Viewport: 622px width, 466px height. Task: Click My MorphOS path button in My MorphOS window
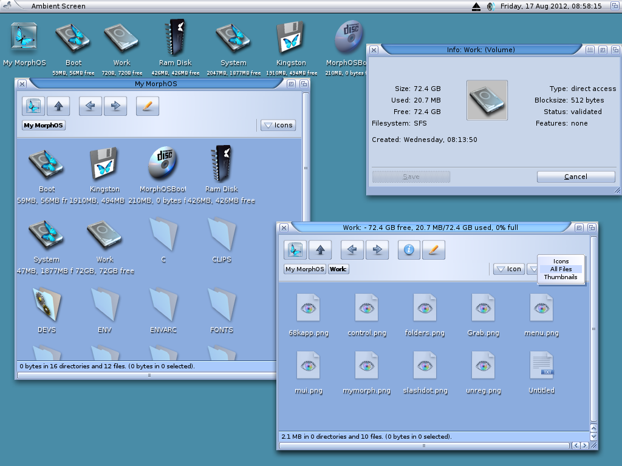click(43, 125)
